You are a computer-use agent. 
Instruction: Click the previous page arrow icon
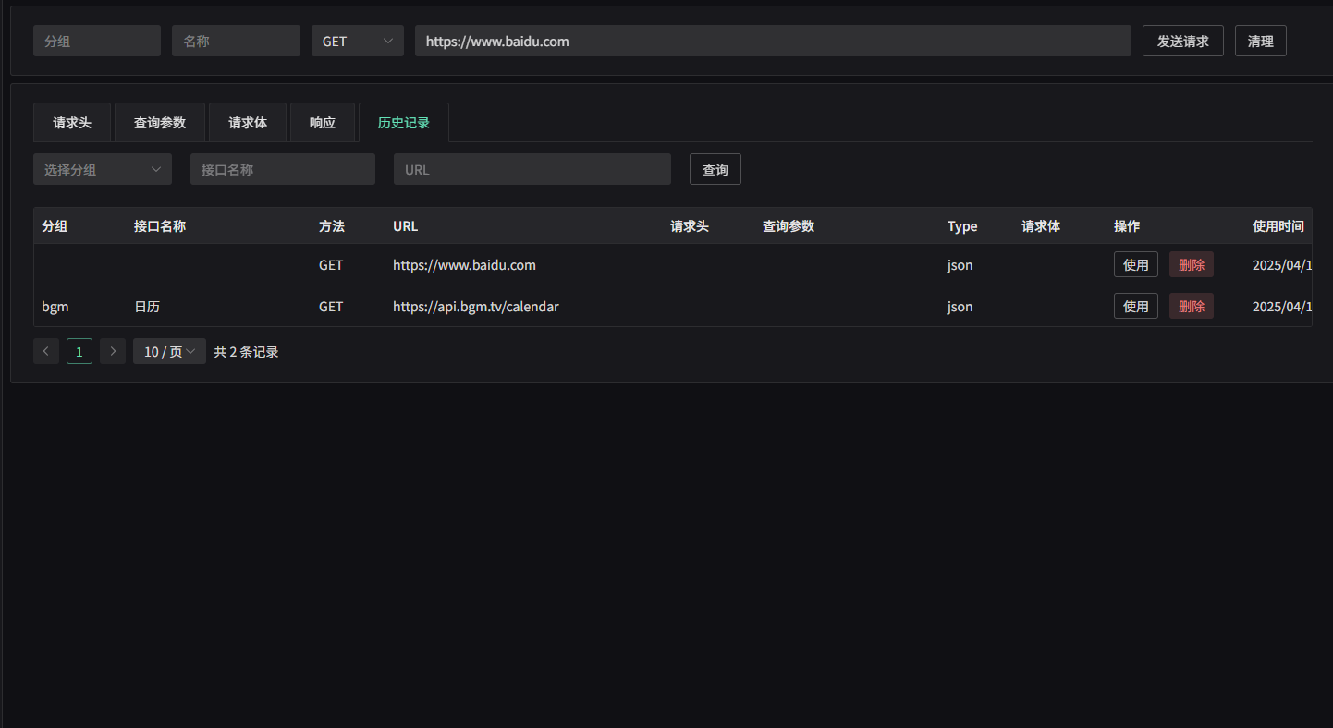(46, 351)
